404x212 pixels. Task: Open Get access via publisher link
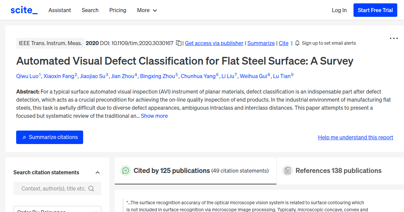pos(214,43)
